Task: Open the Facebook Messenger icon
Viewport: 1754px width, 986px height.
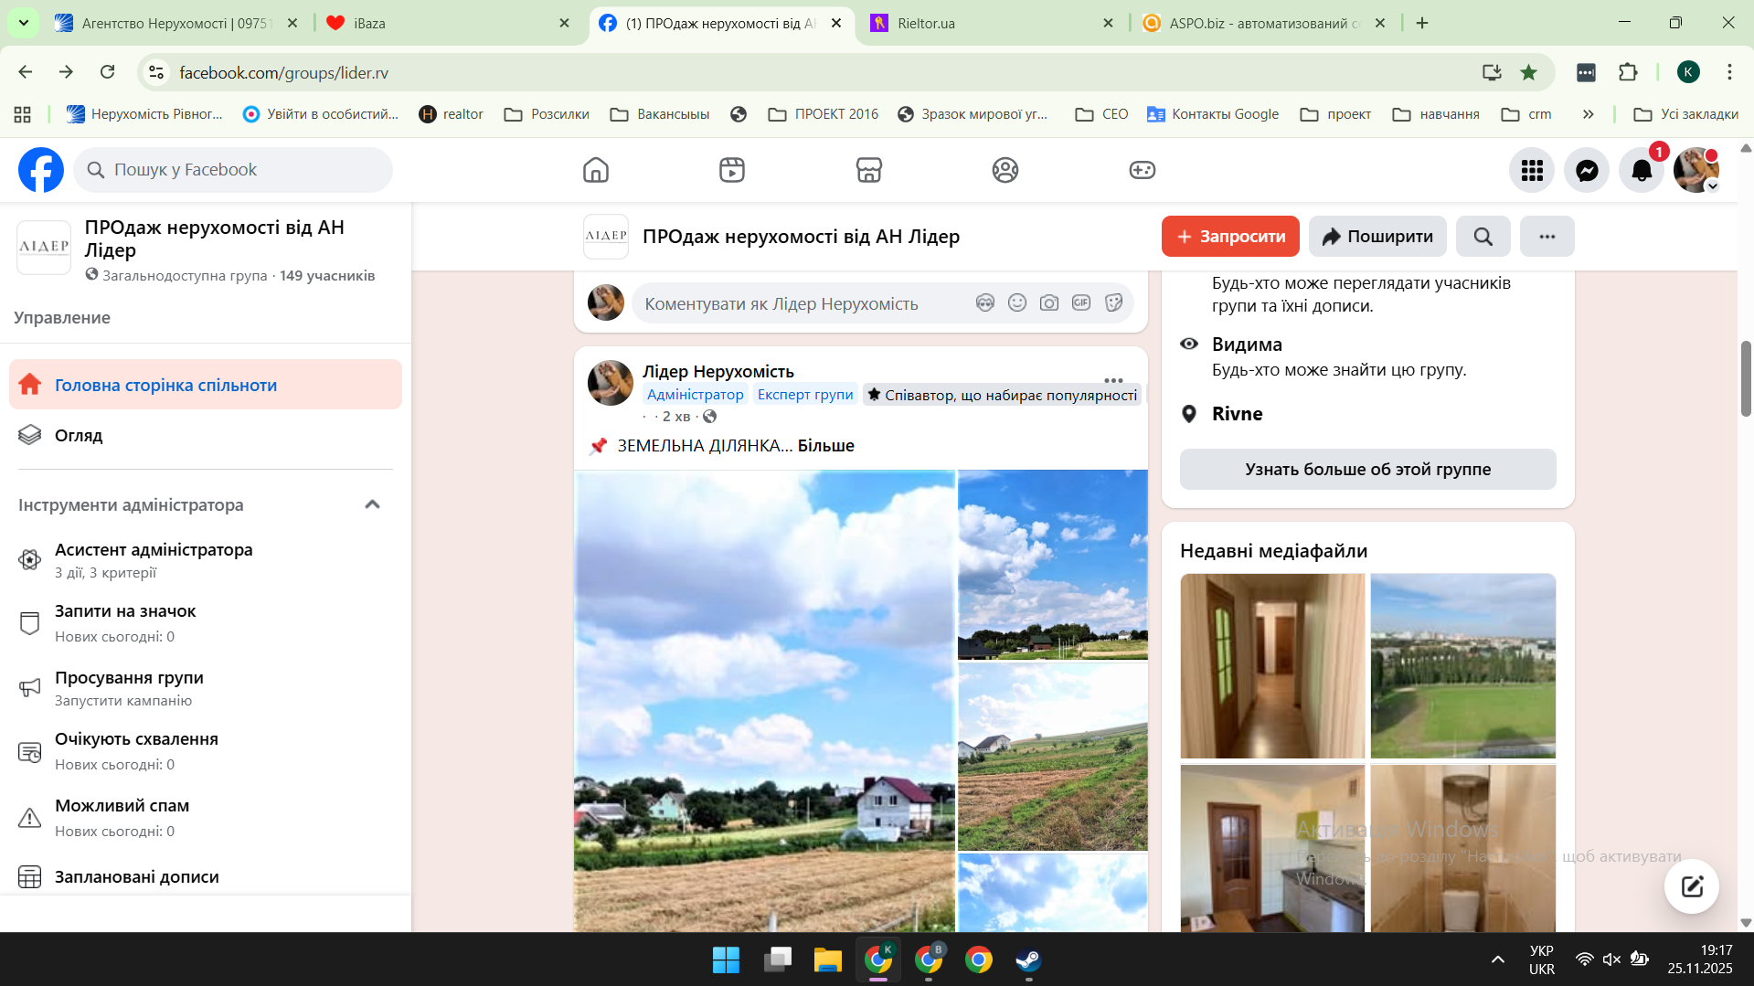Action: point(1587,170)
